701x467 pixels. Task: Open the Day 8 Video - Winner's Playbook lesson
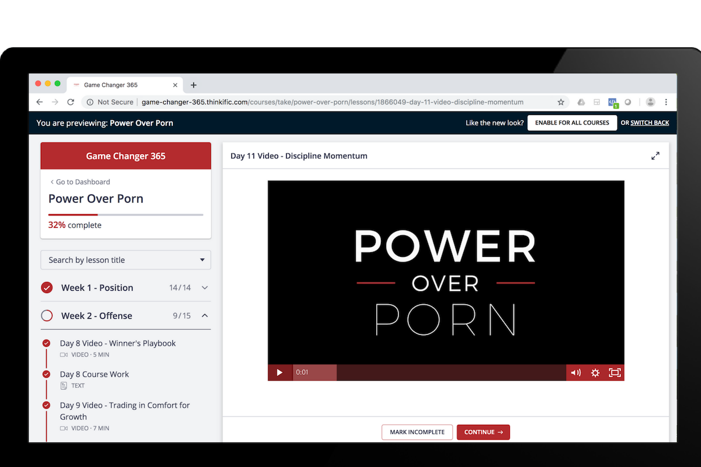coord(117,343)
